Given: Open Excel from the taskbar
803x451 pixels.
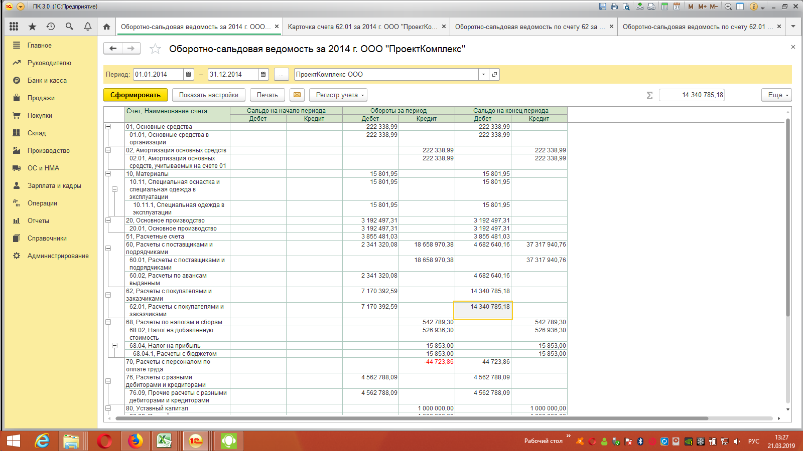Looking at the screenshot, I should (165, 441).
